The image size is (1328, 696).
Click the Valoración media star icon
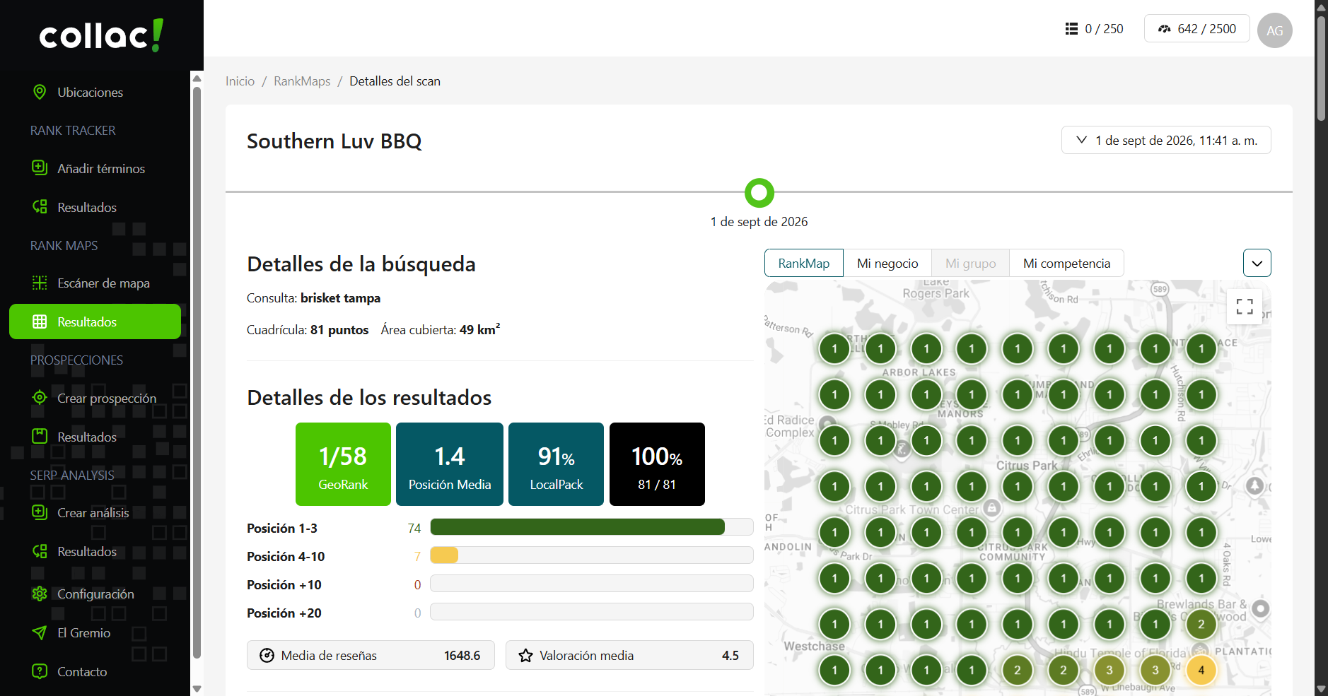525,656
